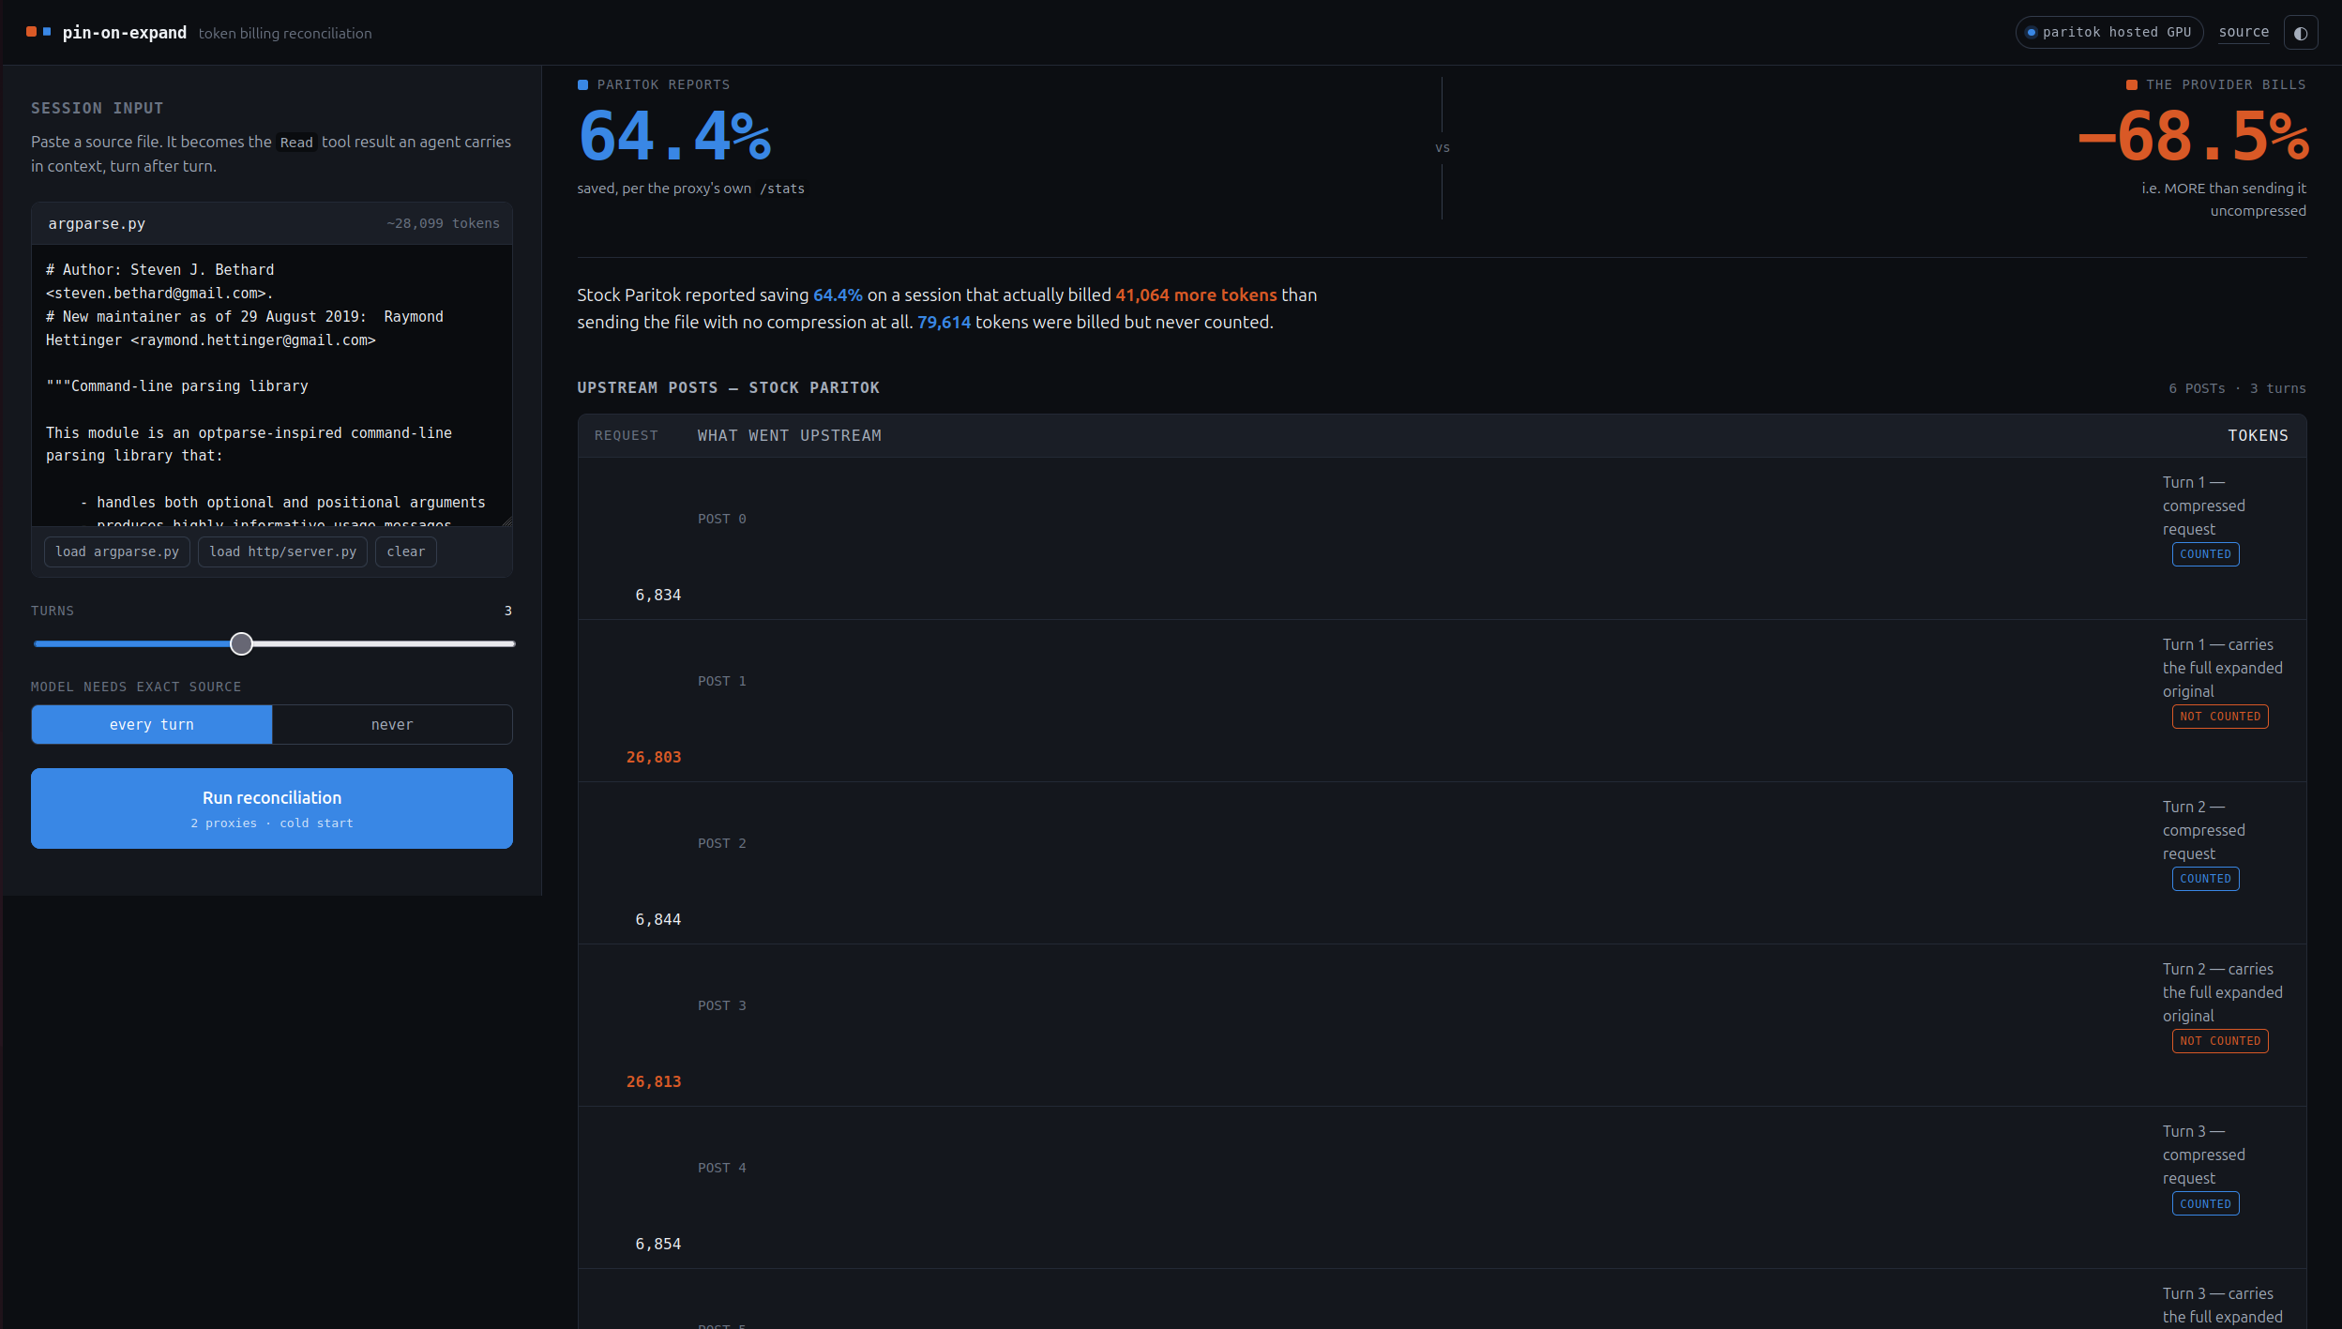Click the "26,803" token value
This screenshot has height=1329, width=2342.
click(x=654, y=758)
